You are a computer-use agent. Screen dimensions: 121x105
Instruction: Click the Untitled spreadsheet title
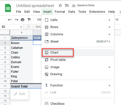point(35,6)
